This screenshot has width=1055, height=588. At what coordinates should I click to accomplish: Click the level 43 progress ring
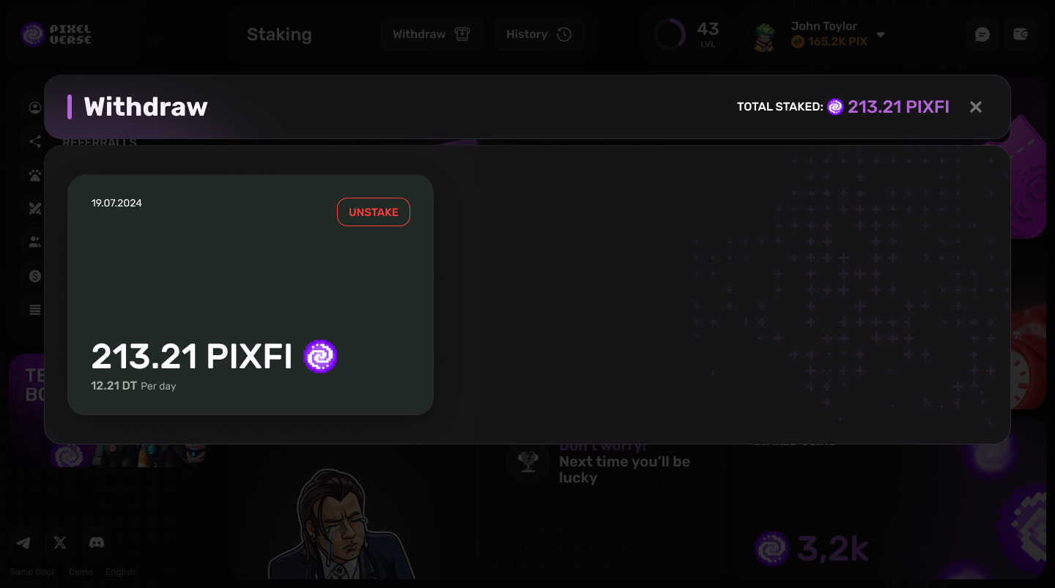pos(669,34)
